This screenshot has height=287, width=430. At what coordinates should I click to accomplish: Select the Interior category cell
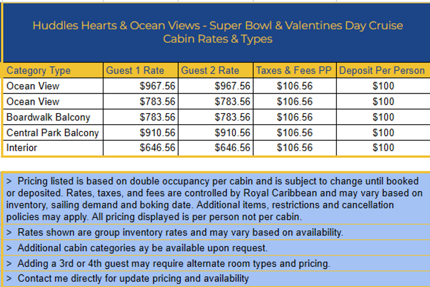point(53,148)
